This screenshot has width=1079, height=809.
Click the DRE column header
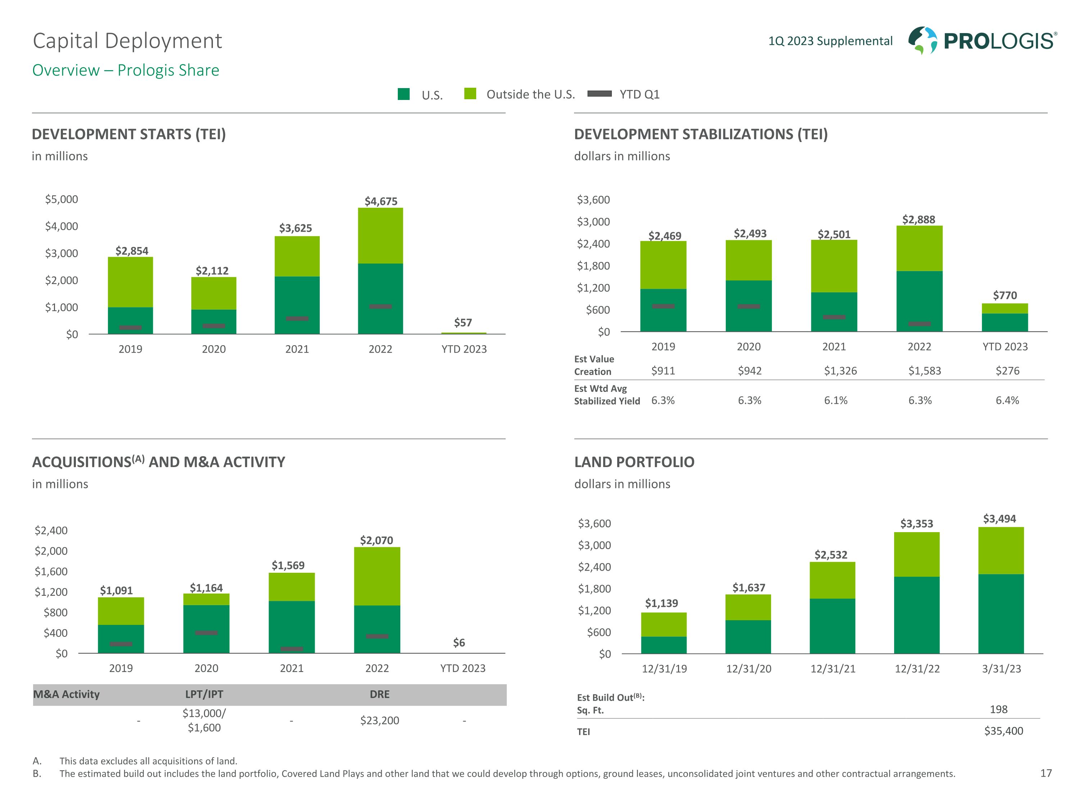click(x=379, y=694)
